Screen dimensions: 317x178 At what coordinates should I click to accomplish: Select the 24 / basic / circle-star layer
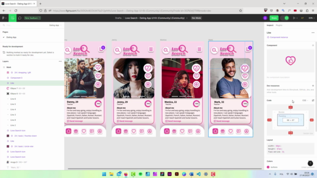point(24,146)
